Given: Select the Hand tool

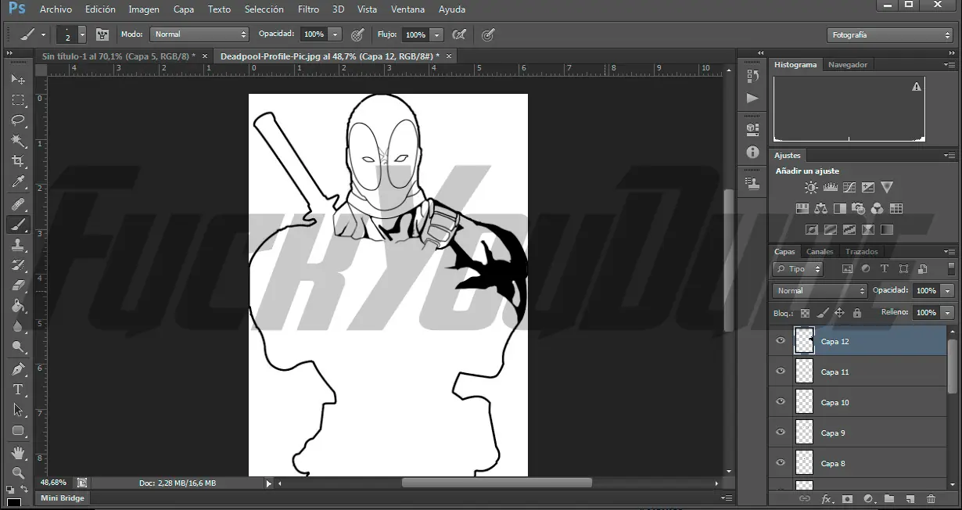Looking at the screenshot, I should click(18, 453).
